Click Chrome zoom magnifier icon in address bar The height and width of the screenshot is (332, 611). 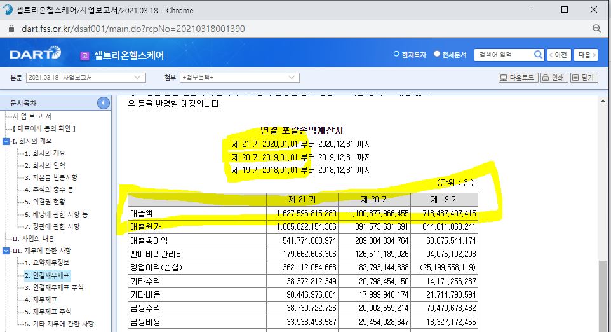596,29
